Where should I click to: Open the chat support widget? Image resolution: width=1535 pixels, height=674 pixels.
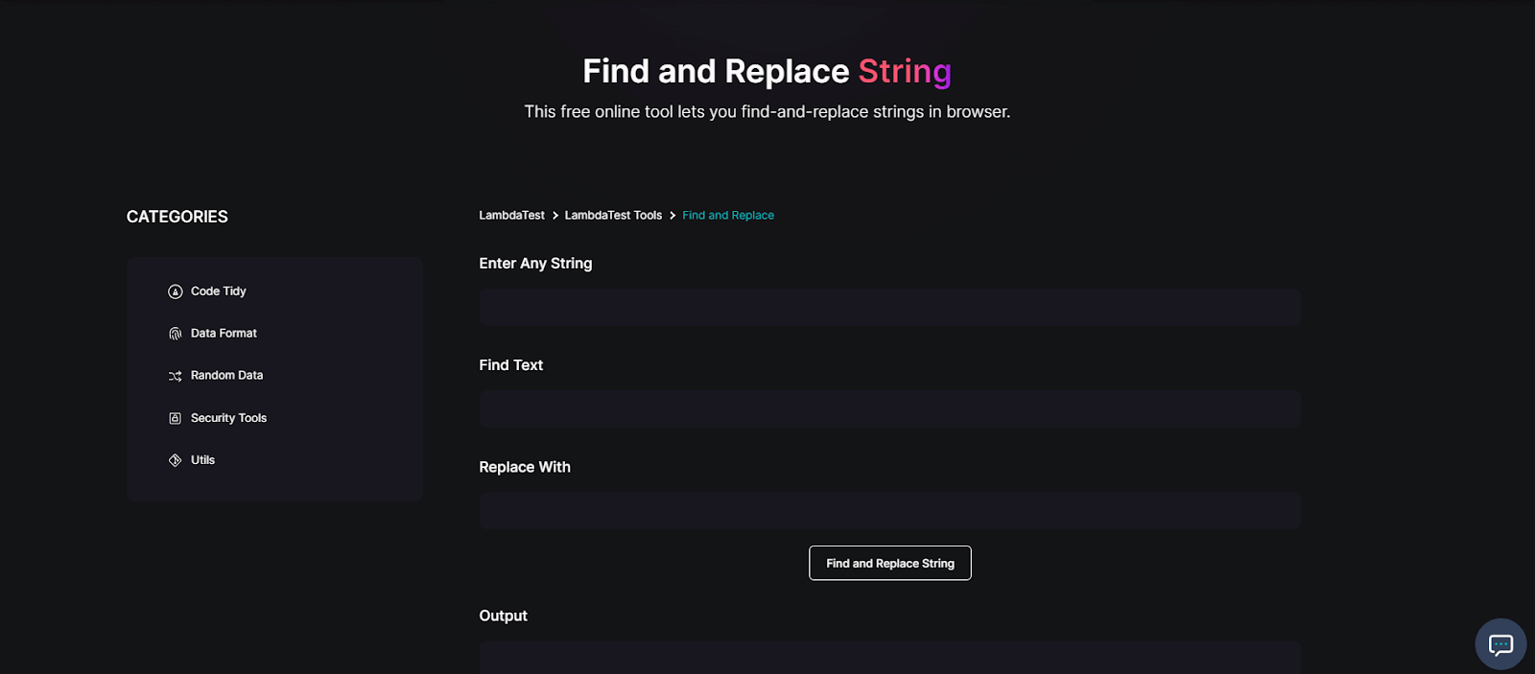[1499, 643]
